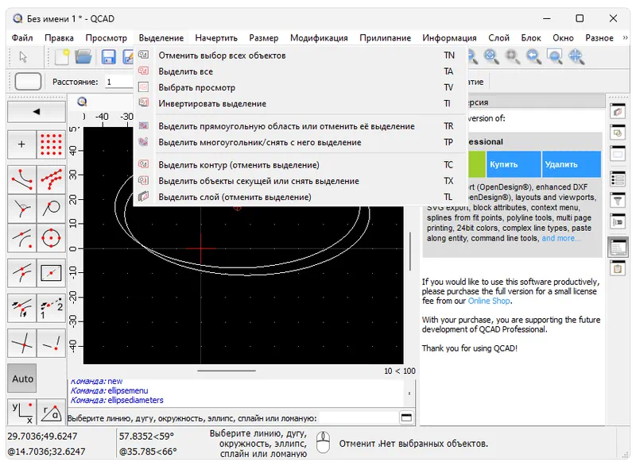636x465 pixels.
Task: Choose "Выделить прямоугольную область" menu entry
Action: pyautogui.click(x=301, y=126)
